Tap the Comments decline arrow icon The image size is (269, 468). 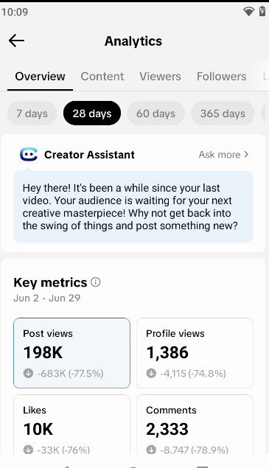pos(151,450)
